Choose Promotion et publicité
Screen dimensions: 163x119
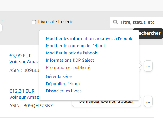68,67
